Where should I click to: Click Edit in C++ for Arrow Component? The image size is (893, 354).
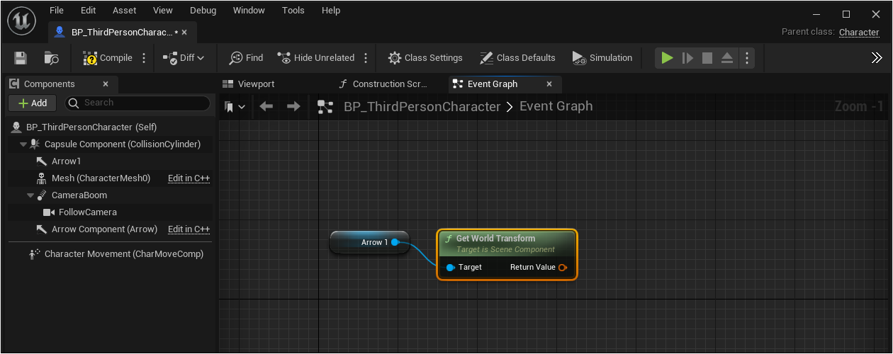coord(189,229)
